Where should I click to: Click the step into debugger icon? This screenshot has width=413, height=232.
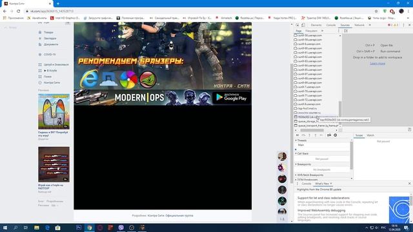310,135
